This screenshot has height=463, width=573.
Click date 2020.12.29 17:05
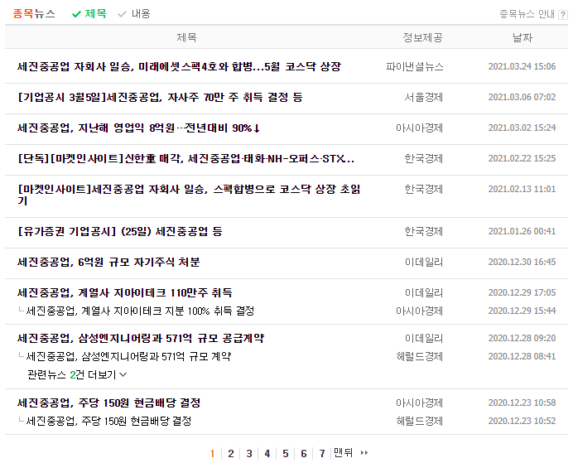tap(522, 292)
